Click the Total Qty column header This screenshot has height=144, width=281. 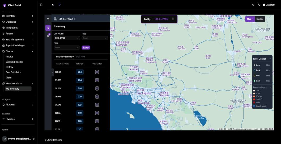pyautogui.click(x=80, y=64)
